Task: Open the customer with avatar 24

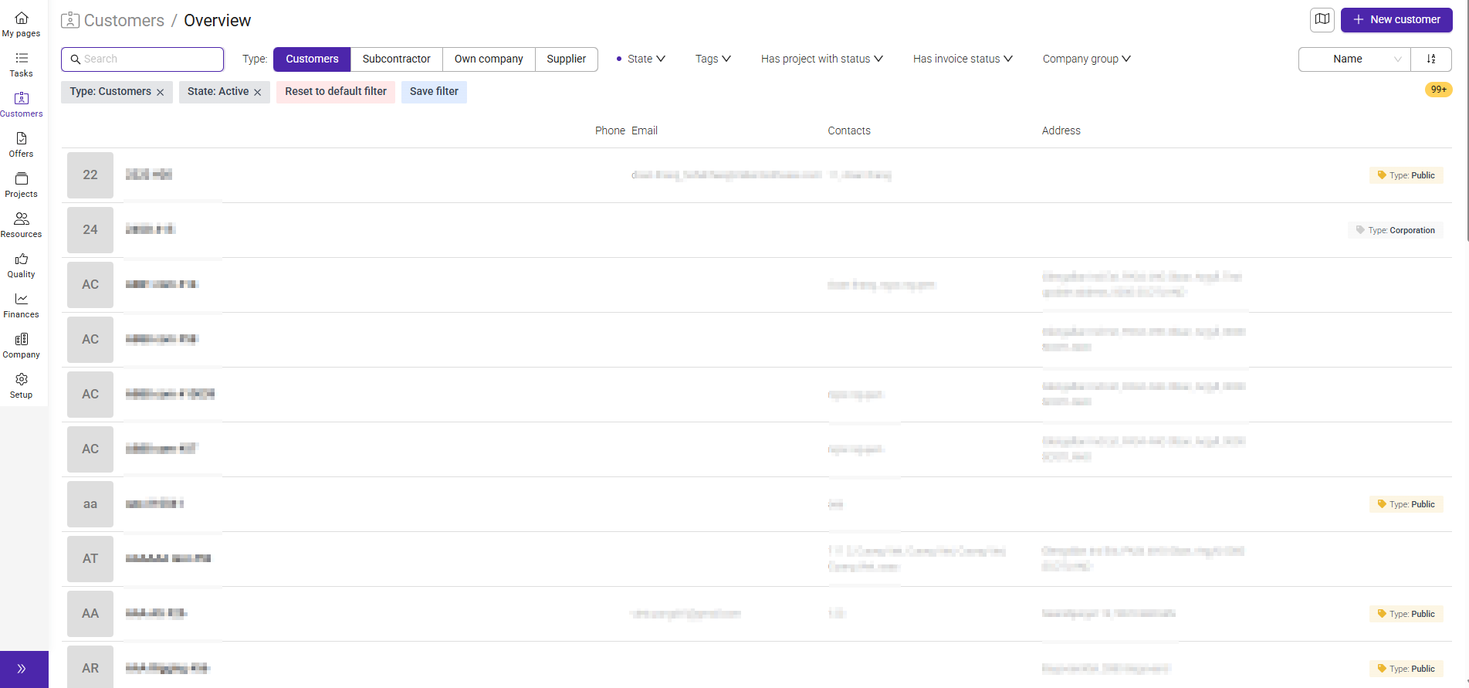Action: coord(90,230)
